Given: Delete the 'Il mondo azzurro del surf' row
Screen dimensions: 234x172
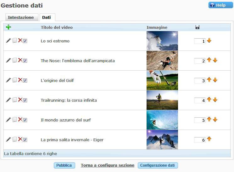Looking at the screenshot, I should 20,120.
